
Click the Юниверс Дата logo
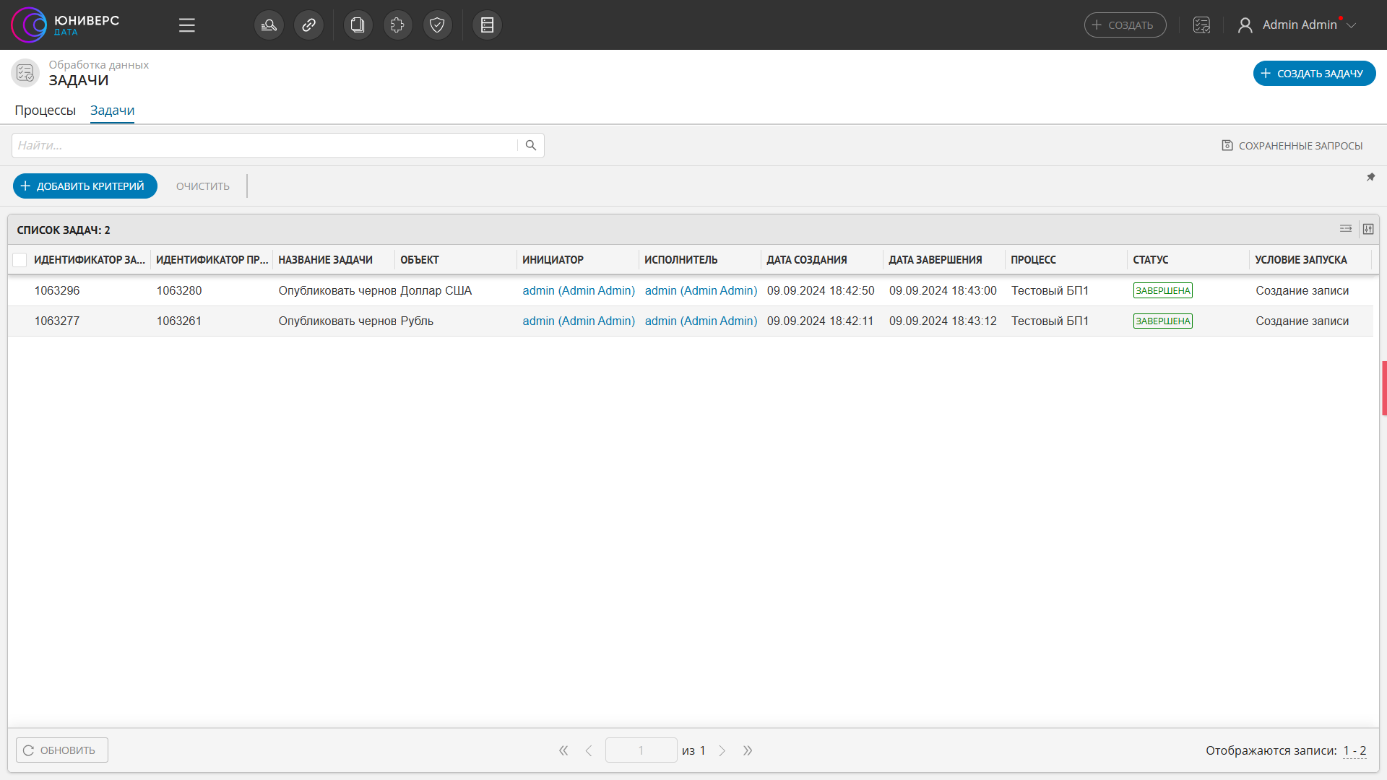65,25
